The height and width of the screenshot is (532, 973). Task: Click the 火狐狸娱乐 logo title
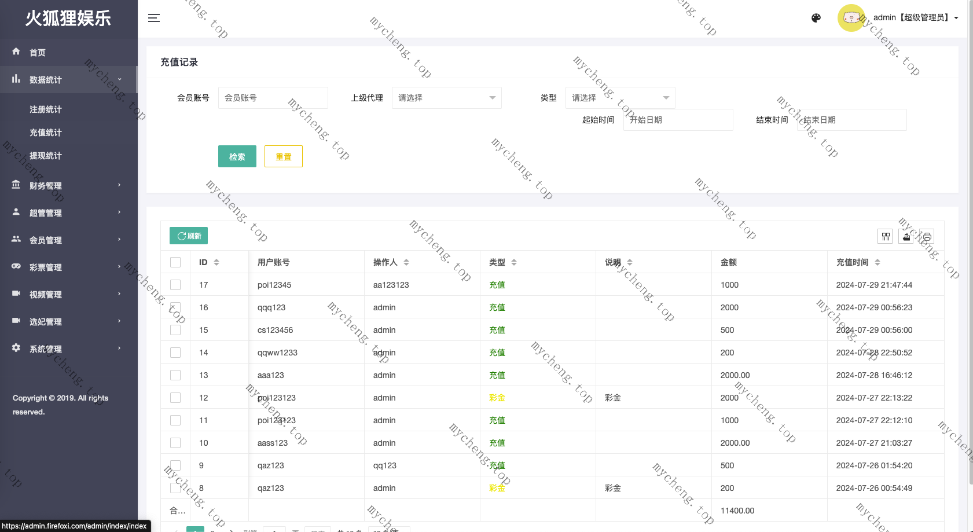click(x=68, y=19)
